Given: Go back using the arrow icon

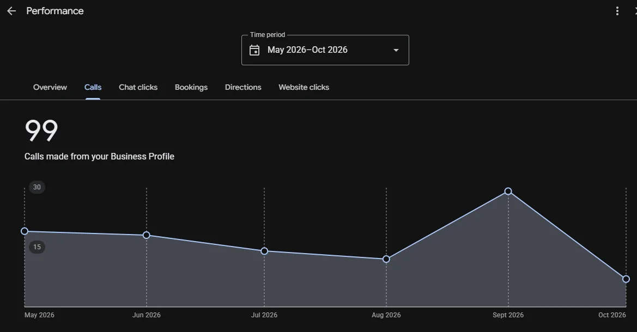Looking at the screenshot, I should 11,11.
